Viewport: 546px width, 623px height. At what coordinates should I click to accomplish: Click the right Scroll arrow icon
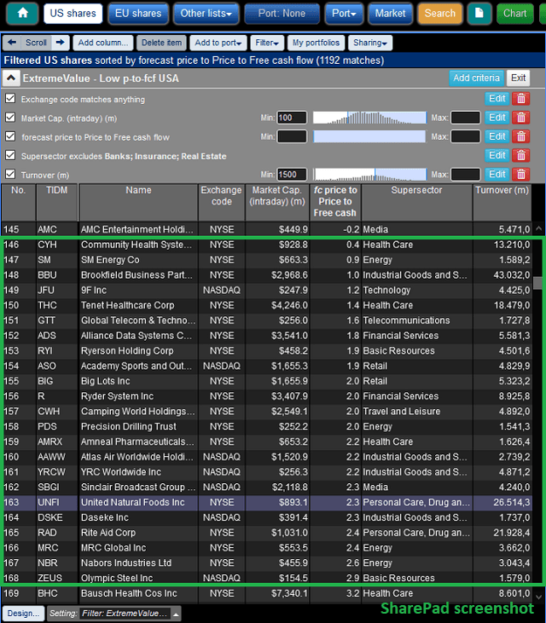click(x=60, y=43)
